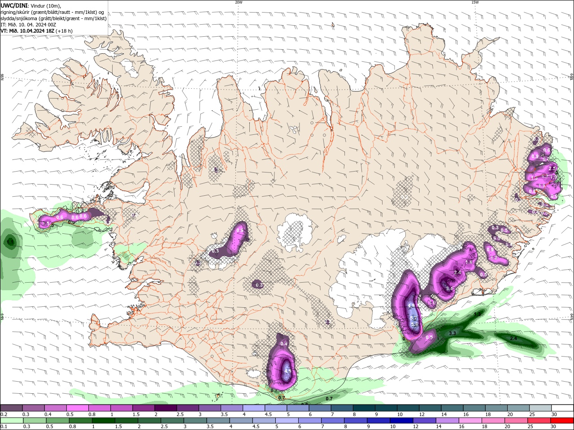This screenshot has height=430, width=574.
Task: Click the 'UWC/DINI' title text
Action: [x=13, y=5]
